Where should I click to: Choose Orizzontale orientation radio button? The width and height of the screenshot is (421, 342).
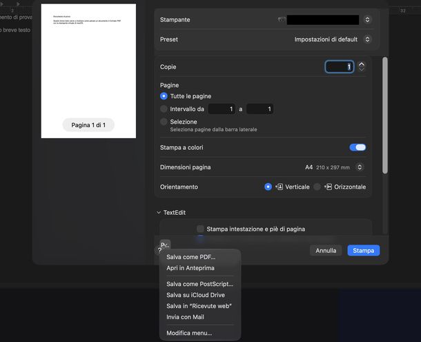(317, 187)
